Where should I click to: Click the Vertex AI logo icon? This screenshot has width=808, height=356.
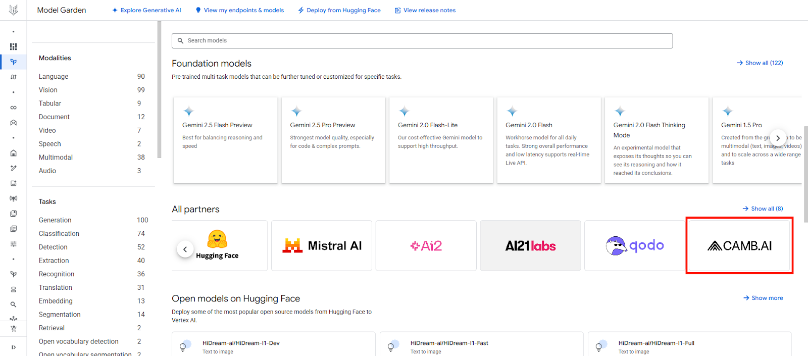pos(13,10)
